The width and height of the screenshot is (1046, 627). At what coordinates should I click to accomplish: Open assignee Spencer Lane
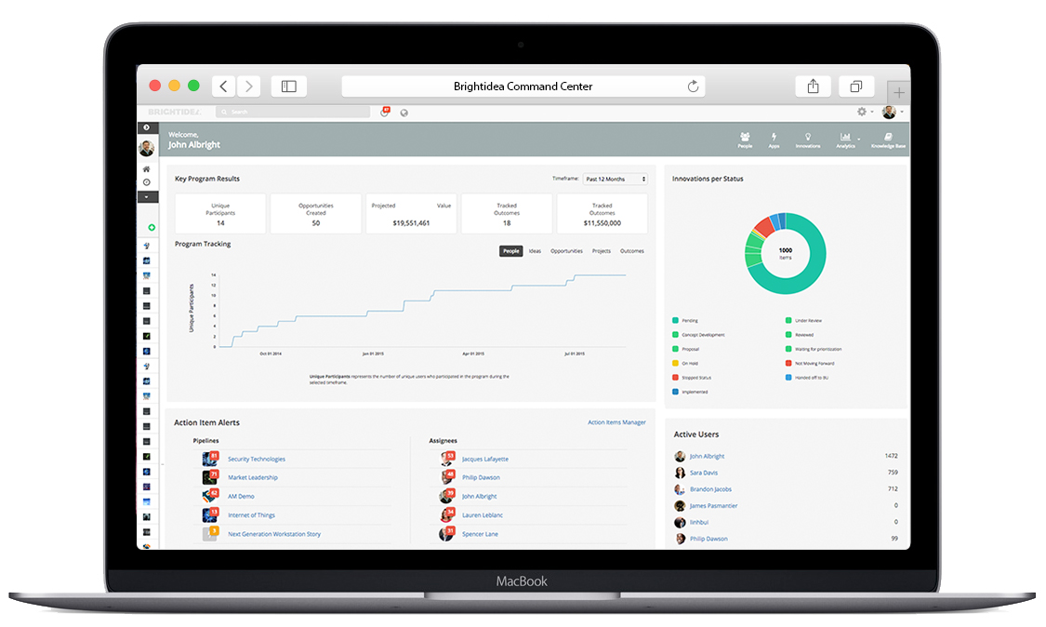pos(480,534)
